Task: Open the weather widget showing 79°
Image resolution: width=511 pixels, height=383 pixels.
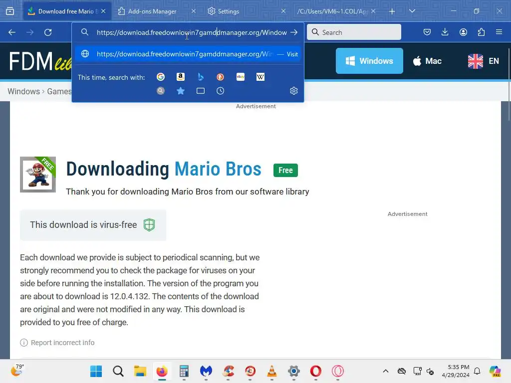Action: (x=17, y=371)
